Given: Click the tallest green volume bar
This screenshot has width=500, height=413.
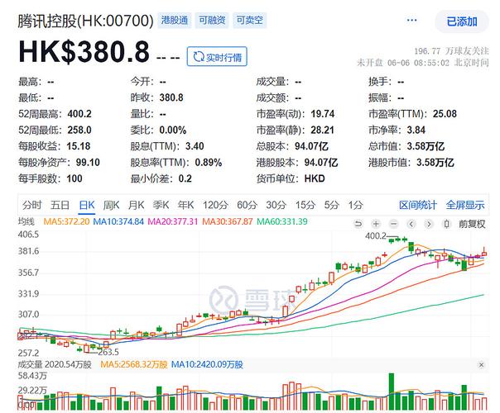Looking at the screenshot, I should [x=392, y=392].
